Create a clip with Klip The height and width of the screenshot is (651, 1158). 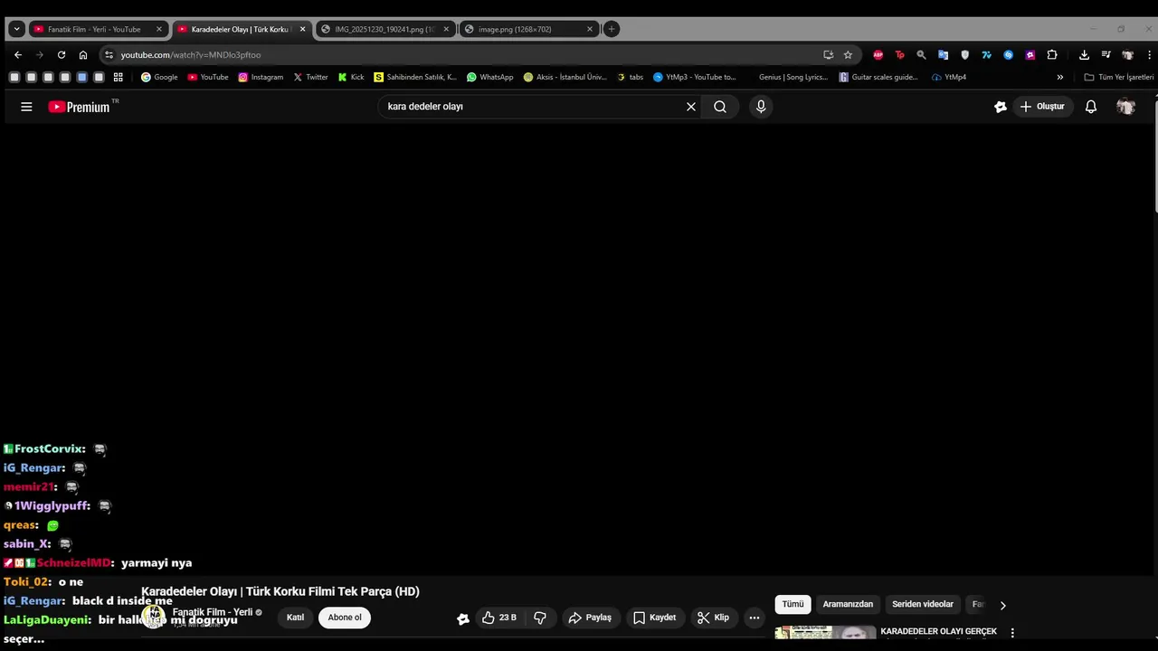[713, 618]
